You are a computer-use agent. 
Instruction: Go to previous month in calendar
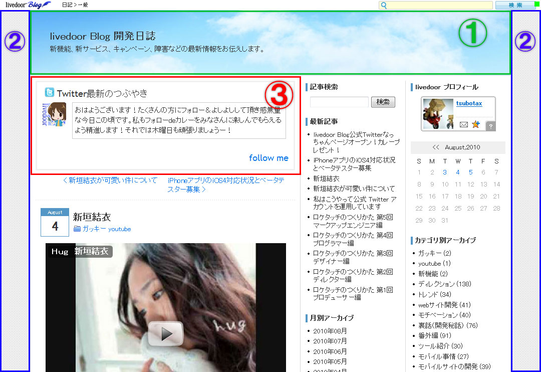pos(436,147)
